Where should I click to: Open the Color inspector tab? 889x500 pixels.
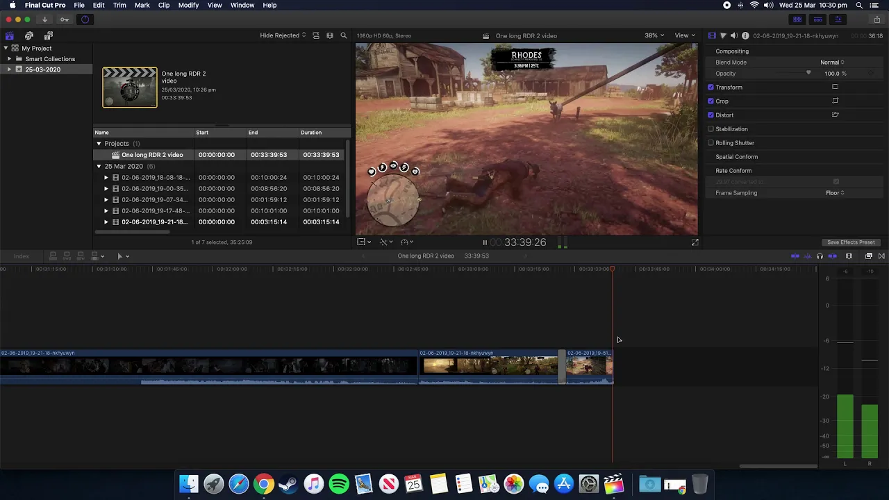pos(723,35)
